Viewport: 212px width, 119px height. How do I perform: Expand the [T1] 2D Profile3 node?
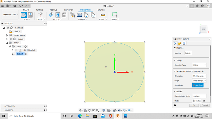[x=12, y=50]
